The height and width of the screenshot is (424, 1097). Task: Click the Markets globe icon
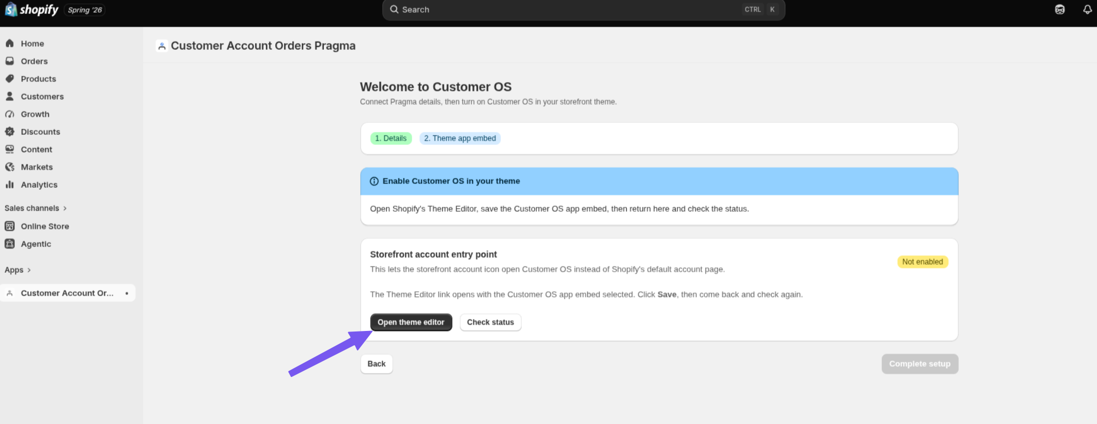(x=10, y=167)
